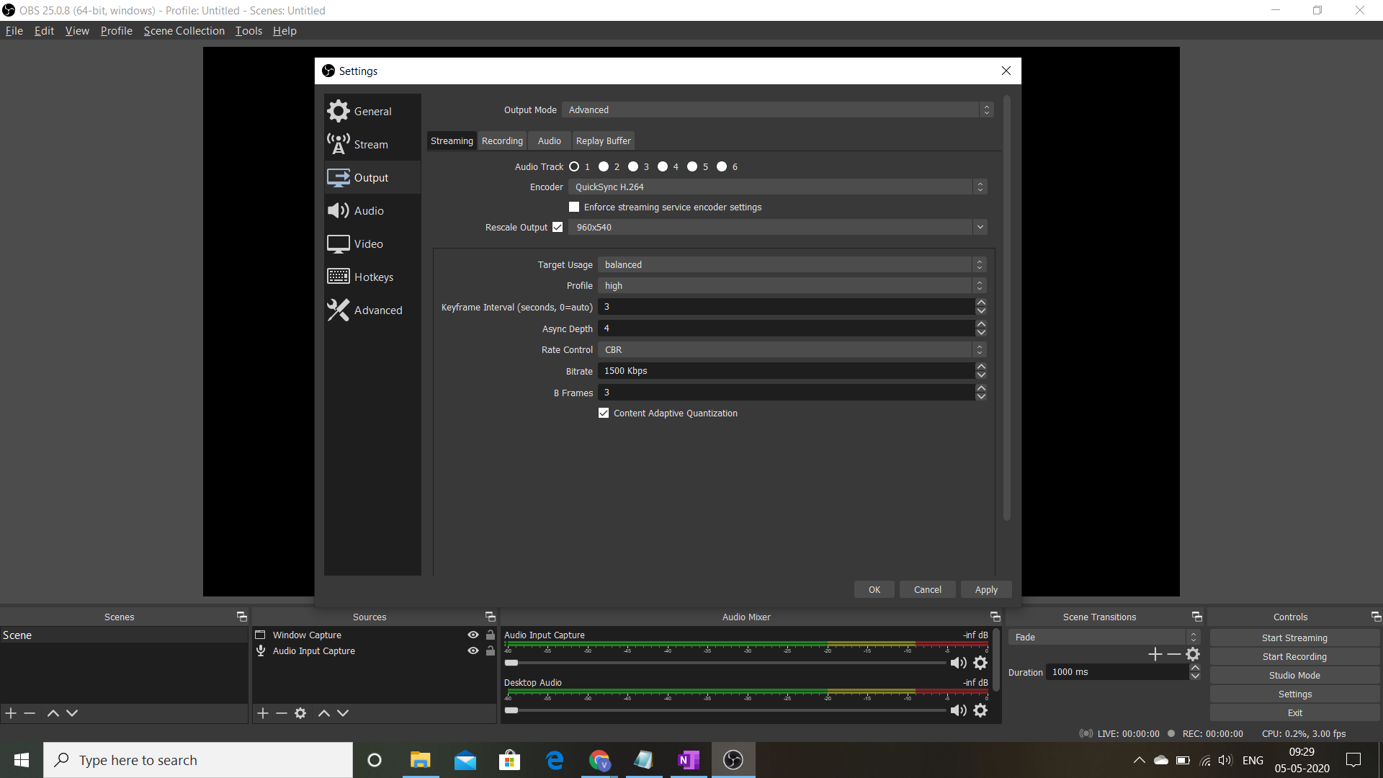Select audio track 3 radio button
This screenshot has height=778, width=1383.
click(633, 166)
